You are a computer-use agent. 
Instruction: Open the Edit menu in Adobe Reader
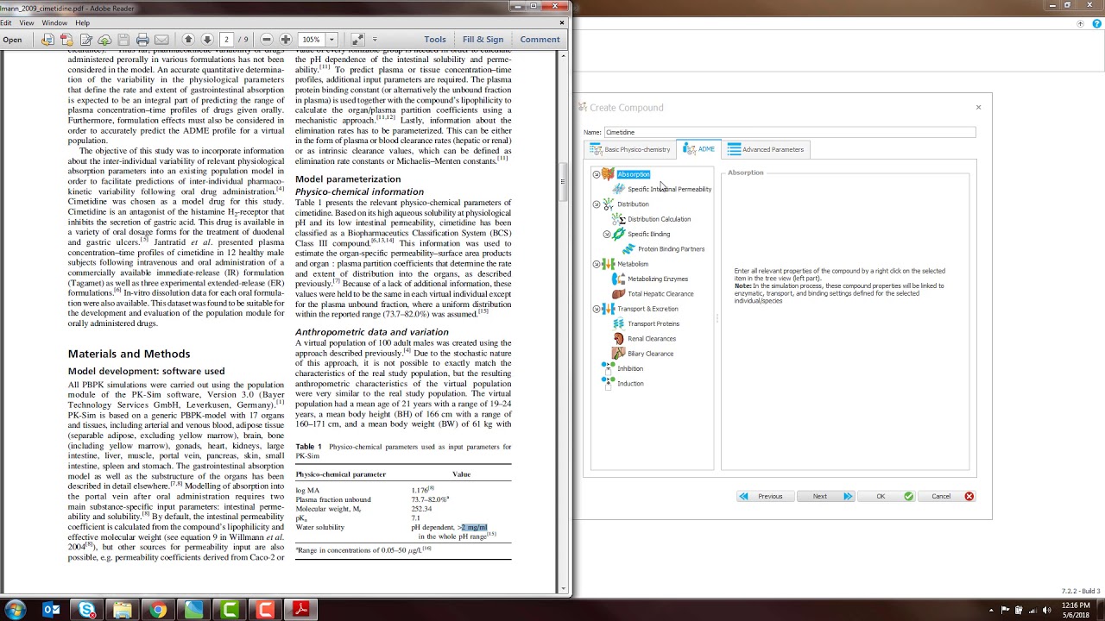coord(5,22)
